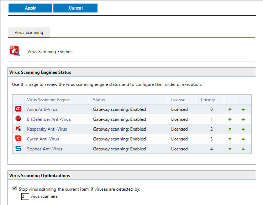Screen dimensions: 263x205
Task: Click the Licensed cell in Sophos row
Action: point(179,149)
